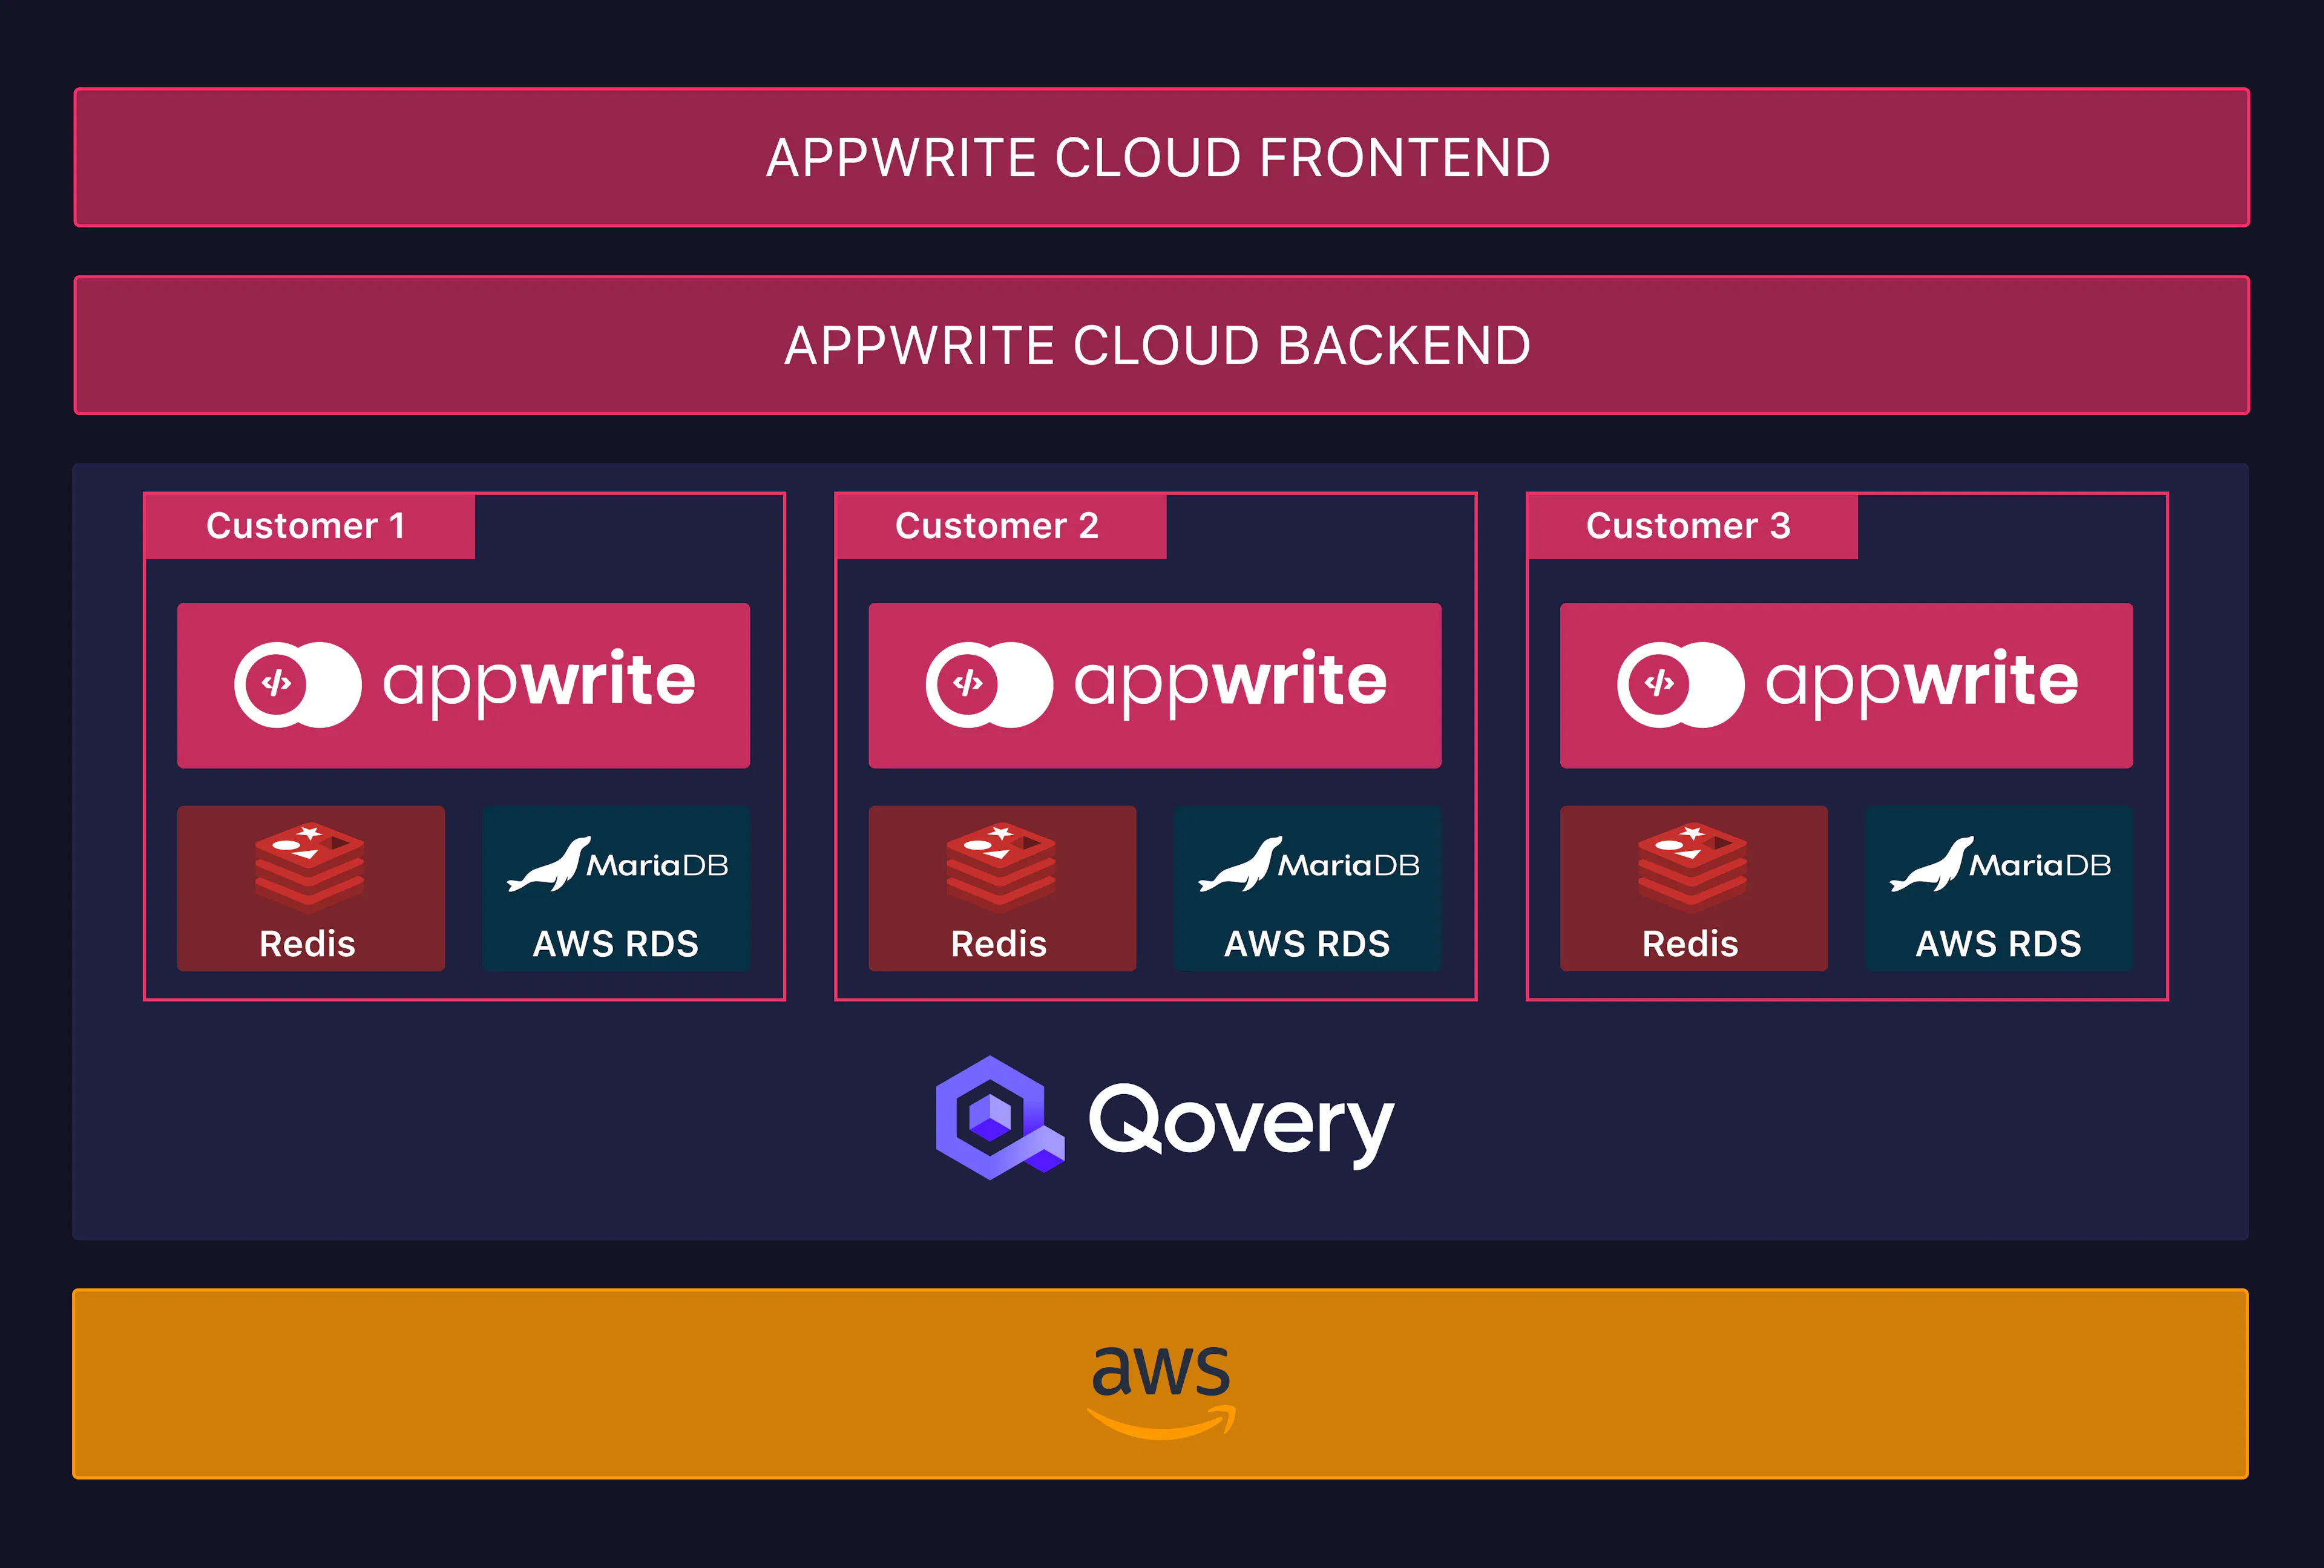Click the appwrite wordmark in Customer 3

(x=1922, y=683)
